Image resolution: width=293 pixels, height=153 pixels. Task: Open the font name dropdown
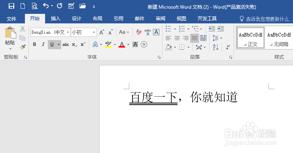pos(68,33)
